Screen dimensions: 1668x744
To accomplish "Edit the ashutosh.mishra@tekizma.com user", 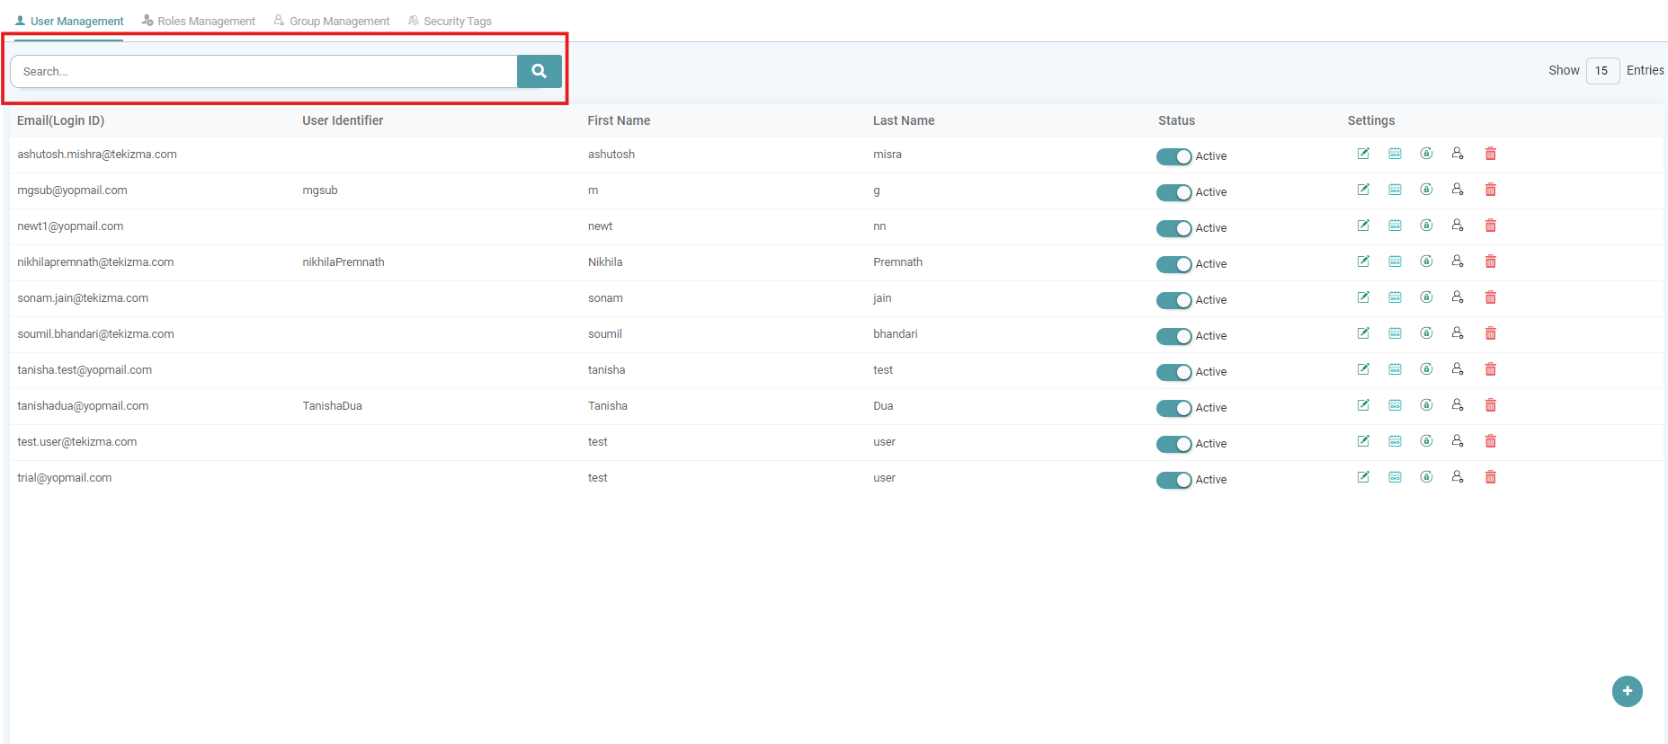I will (1363, 154).
